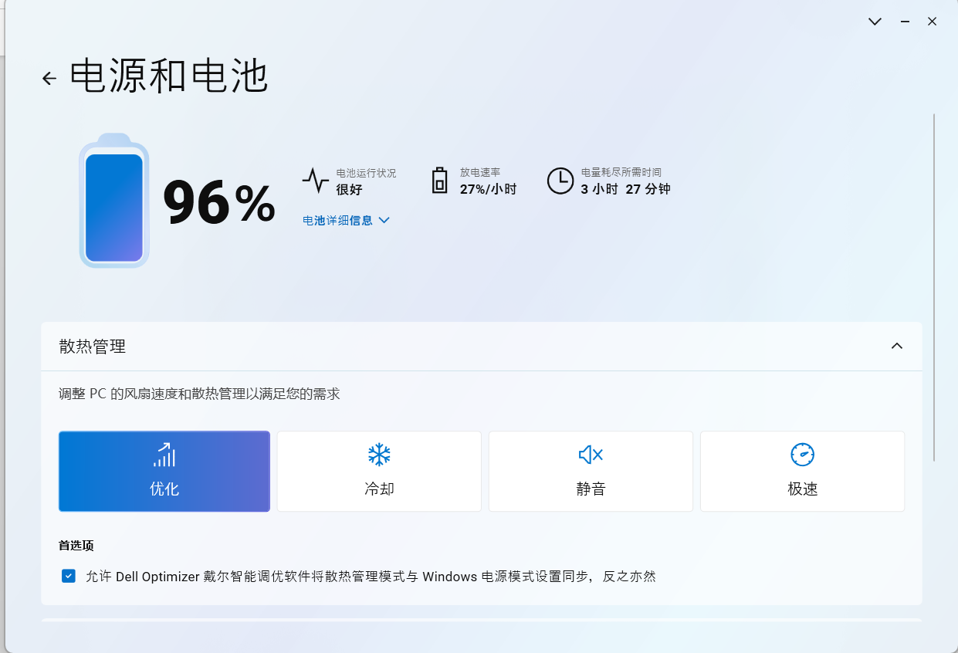Image resolution: width=958 pixels, height=653 pixels.
Task: Minimize the power and battery window
Action: (905, 22)
